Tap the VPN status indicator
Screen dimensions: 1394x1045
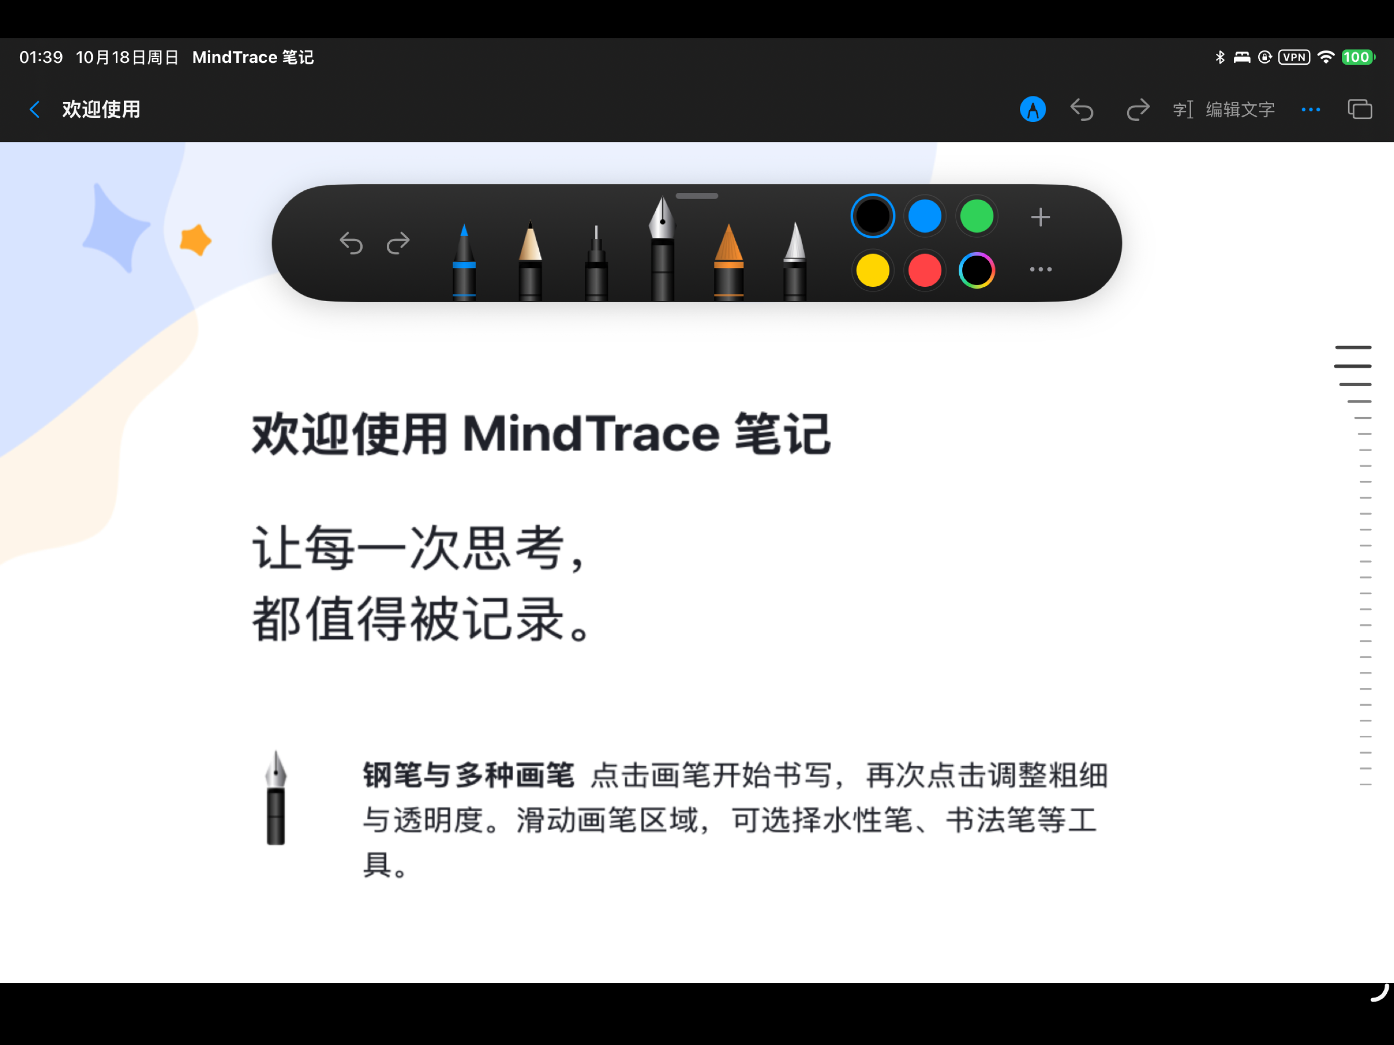1294,57
